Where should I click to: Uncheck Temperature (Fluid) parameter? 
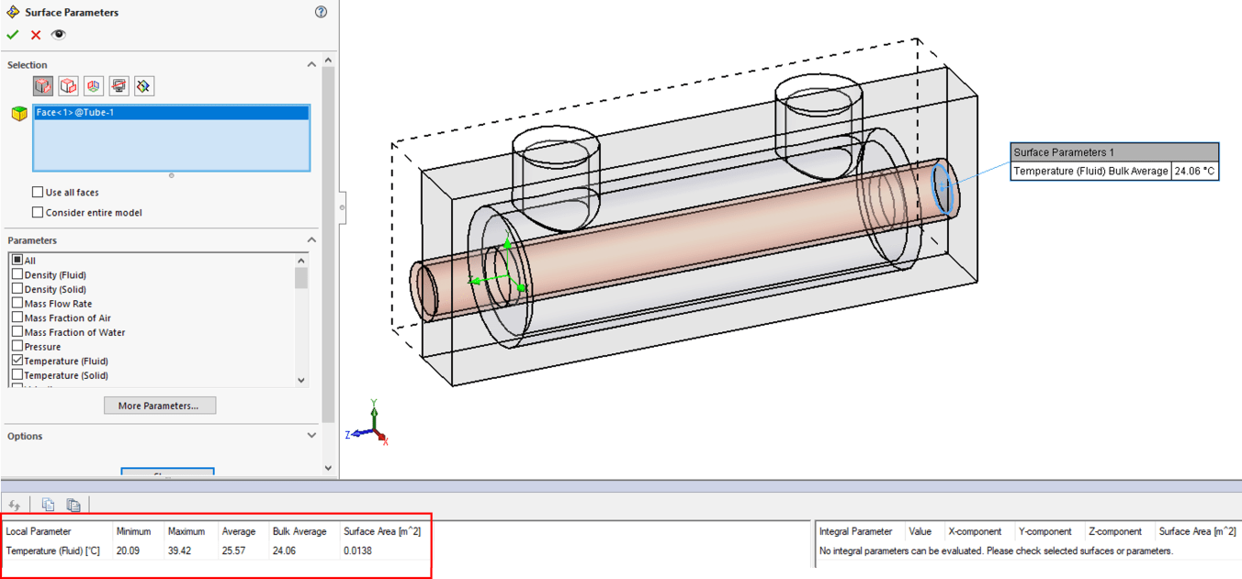[17, 361]
